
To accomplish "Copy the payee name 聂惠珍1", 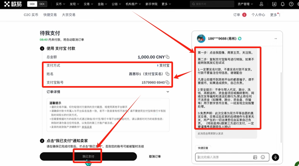I will coord(167,74).
